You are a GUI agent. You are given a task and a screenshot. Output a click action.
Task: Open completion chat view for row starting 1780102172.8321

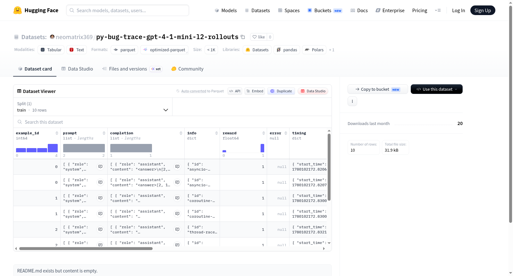pyautogui.click(x=177, y=230)
